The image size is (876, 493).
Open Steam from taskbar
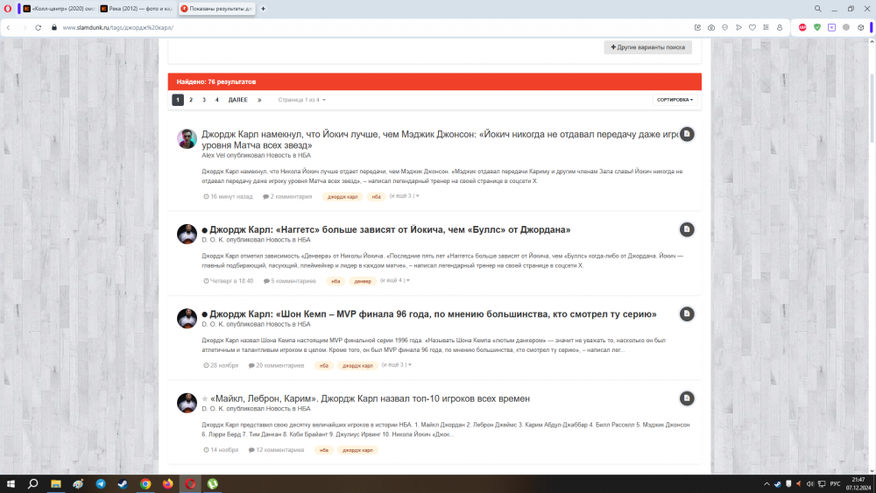pyautogui.click(x=123, y=484)
